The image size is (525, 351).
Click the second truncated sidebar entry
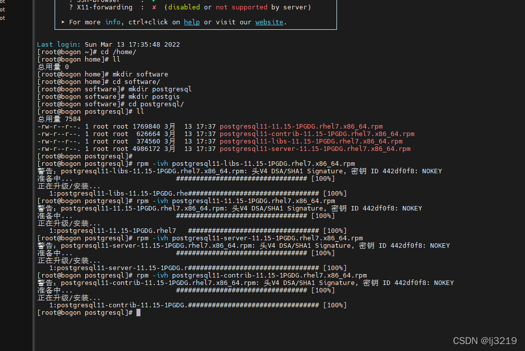(2, 9)
